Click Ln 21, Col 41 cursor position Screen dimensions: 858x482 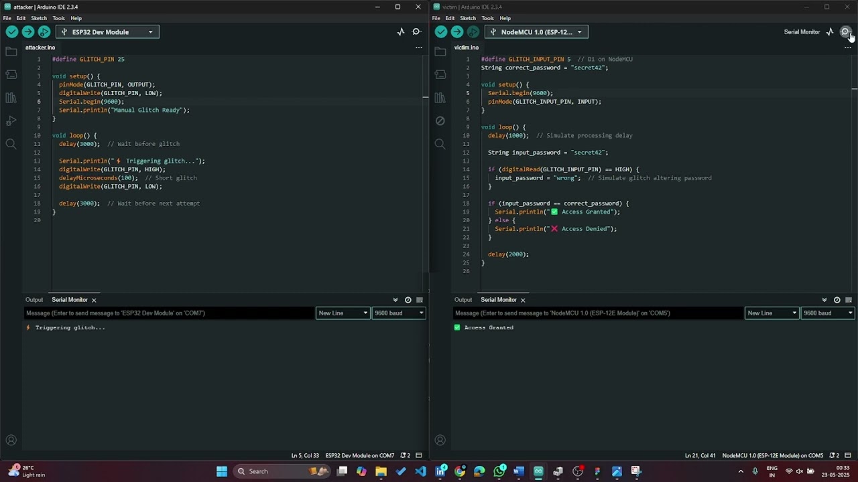pos(700,456)
